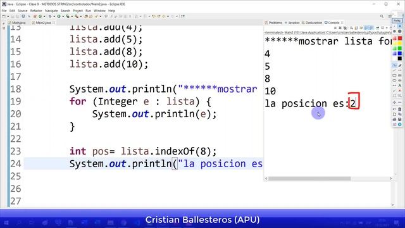The image size is (405, 228).
Task: Select the checkmark stamp tool
Action: (394, 91)
